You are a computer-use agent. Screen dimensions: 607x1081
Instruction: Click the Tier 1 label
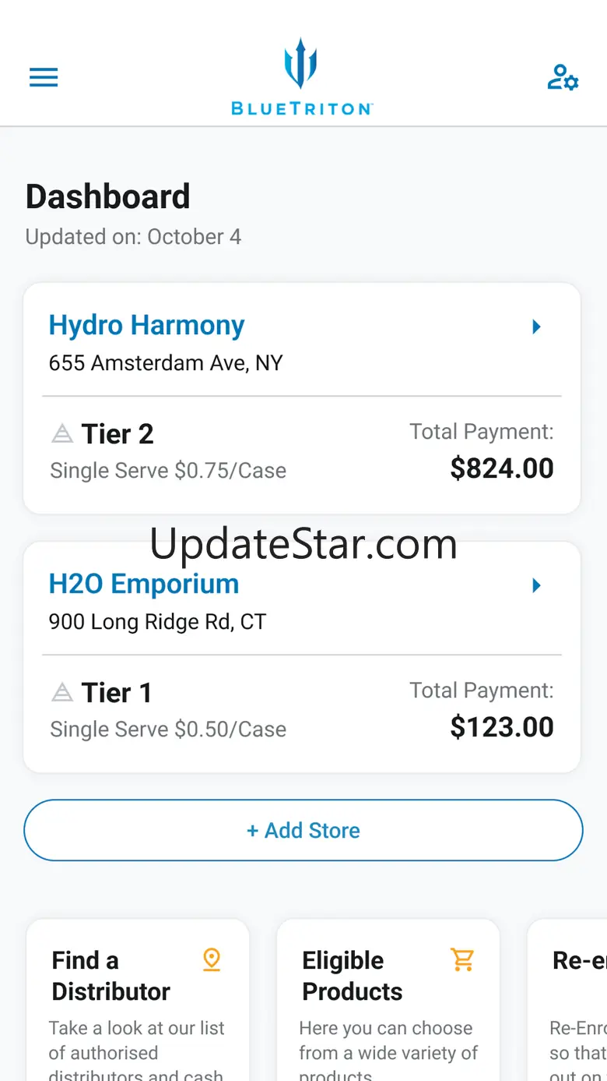(x=117, y=693)
